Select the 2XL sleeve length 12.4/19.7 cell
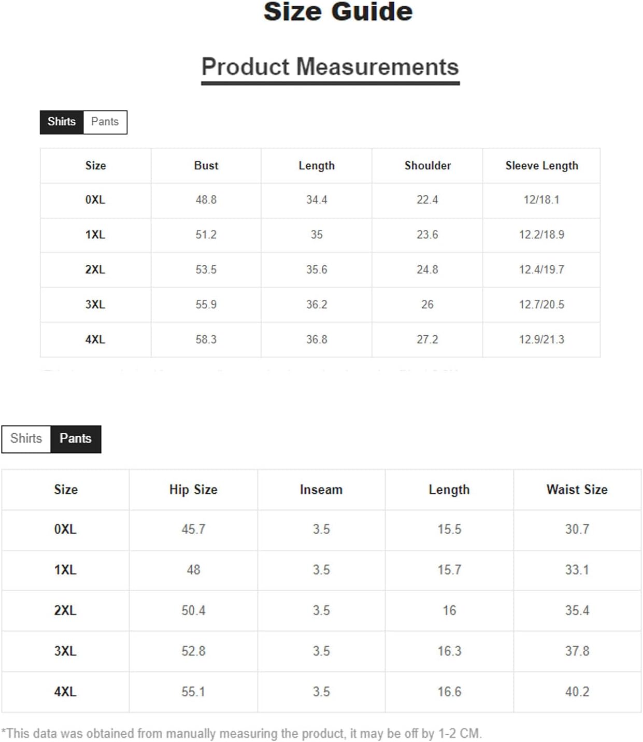643x742 pixels. point(541,269)
